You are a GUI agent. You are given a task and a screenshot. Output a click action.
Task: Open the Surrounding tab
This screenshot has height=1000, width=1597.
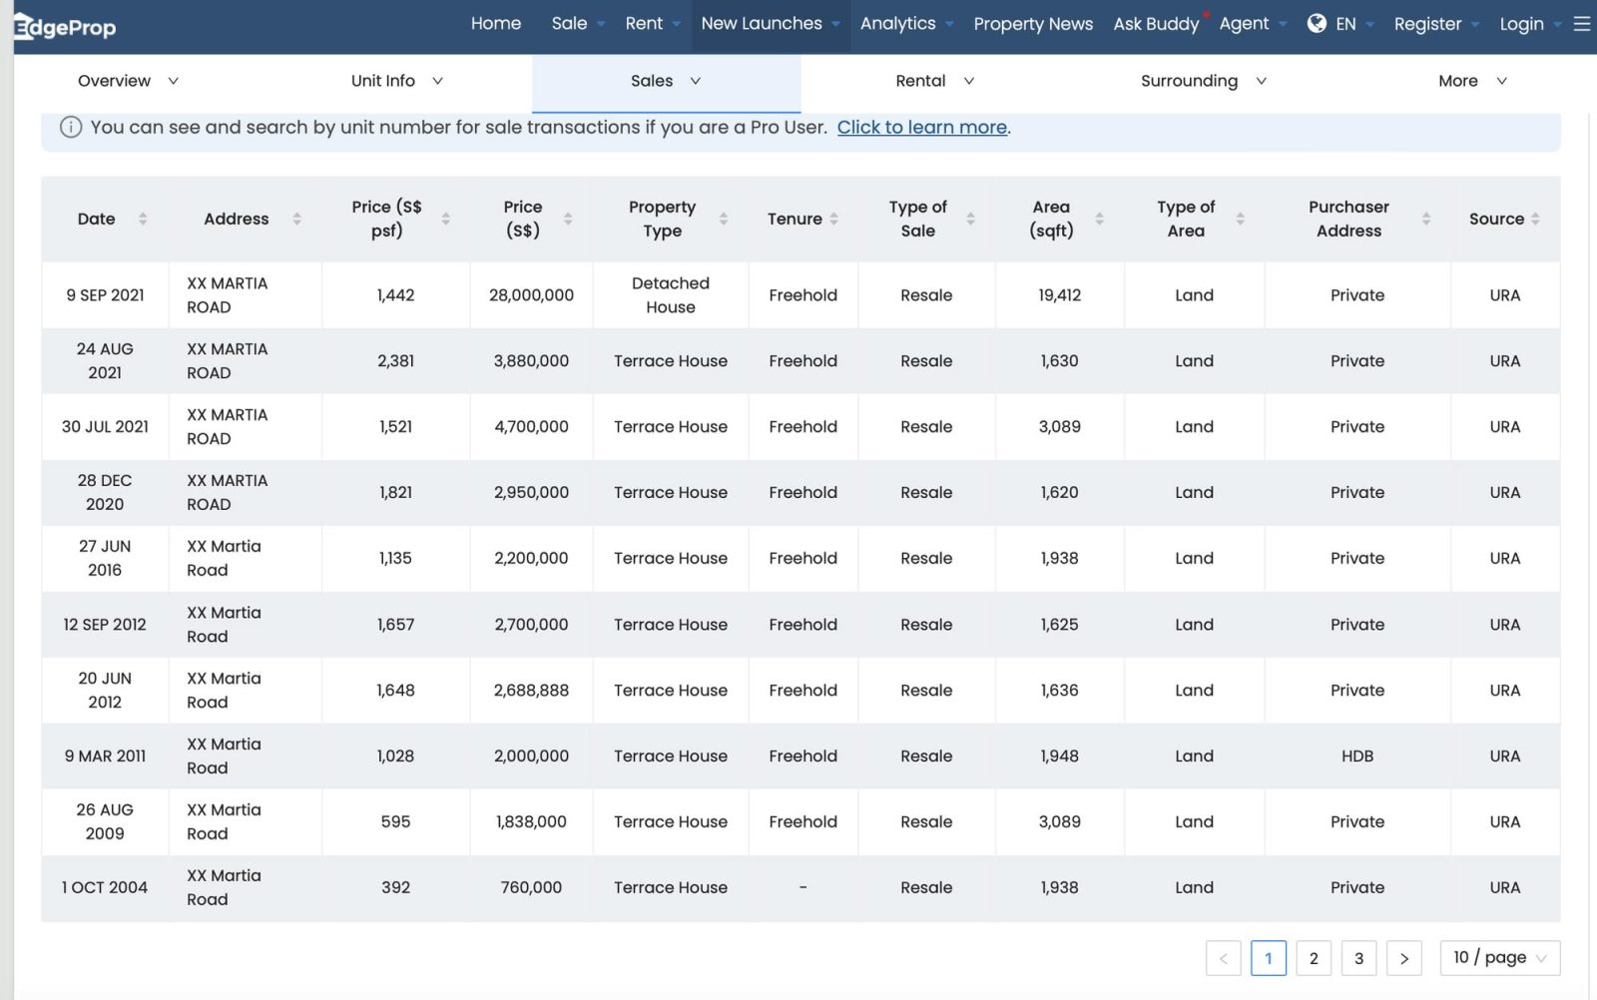point(1203,81)
